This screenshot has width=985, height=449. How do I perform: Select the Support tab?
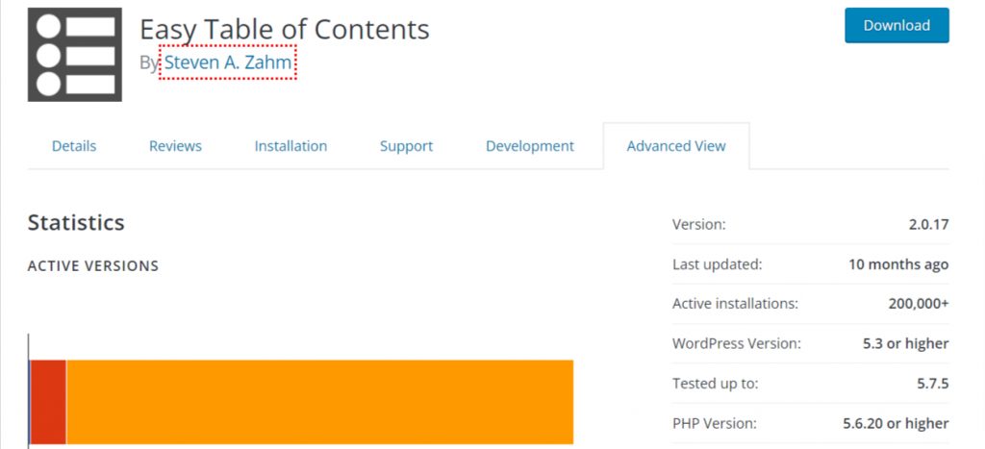(407, 146)
